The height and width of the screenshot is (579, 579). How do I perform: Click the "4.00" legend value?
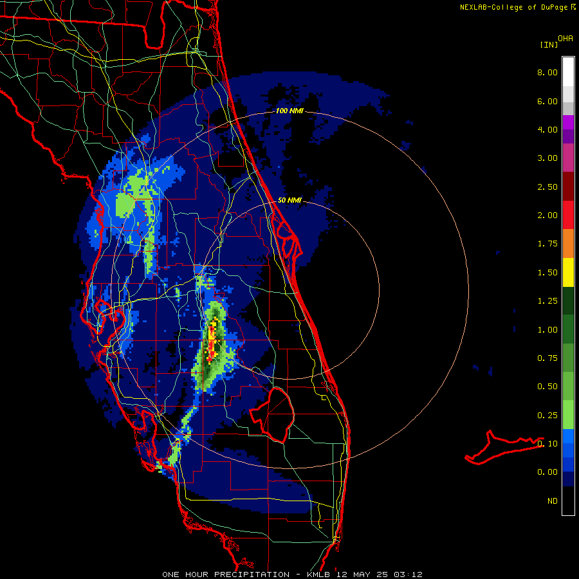tap(547, 129)
